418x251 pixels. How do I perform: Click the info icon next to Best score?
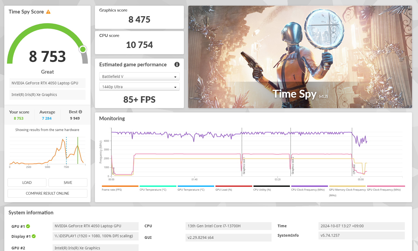[80, 112]
